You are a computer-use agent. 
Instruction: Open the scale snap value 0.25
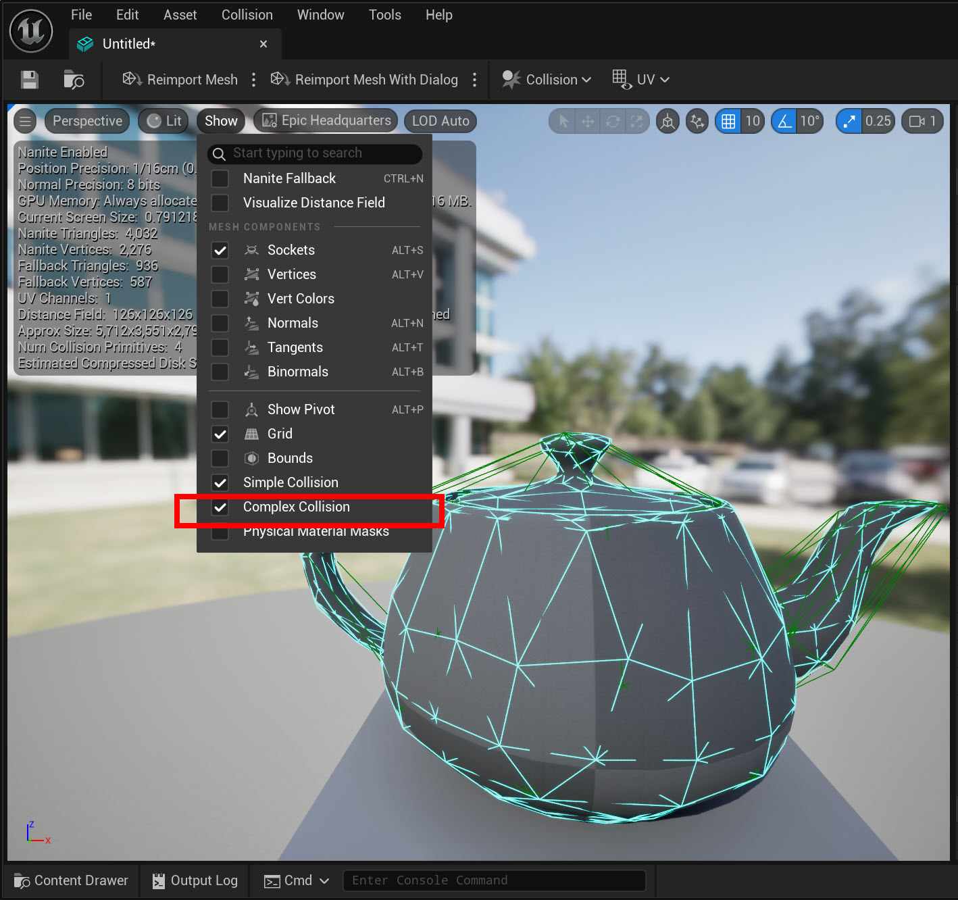[878, 122]
